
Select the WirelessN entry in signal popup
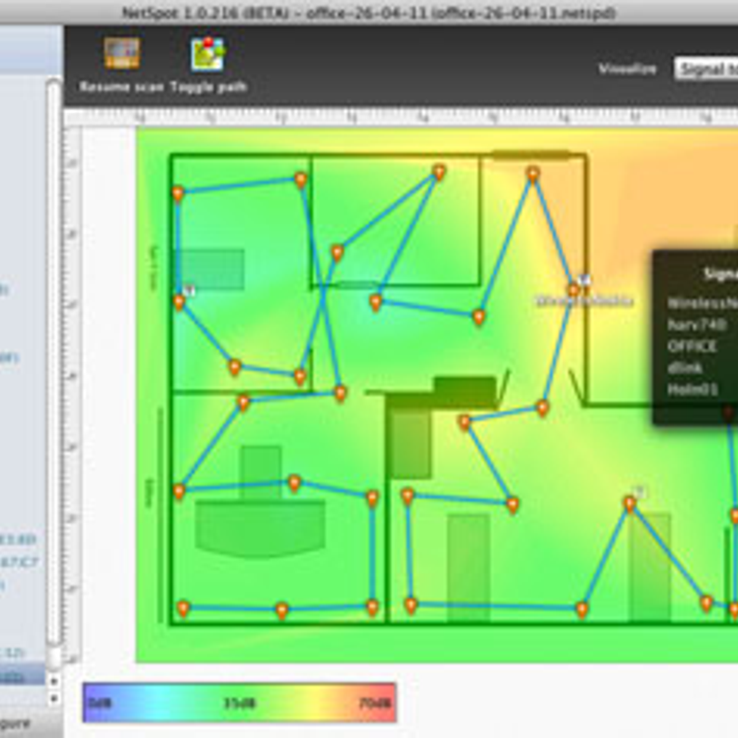702,303
